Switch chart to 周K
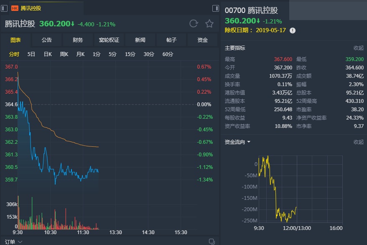Image resolution: width=367 pixels, height=245 pixels. [x=64, y=54]
